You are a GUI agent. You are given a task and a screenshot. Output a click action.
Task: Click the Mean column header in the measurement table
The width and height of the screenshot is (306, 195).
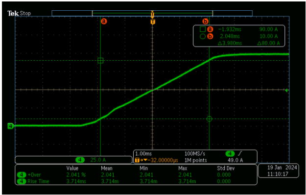pos(107,168)
